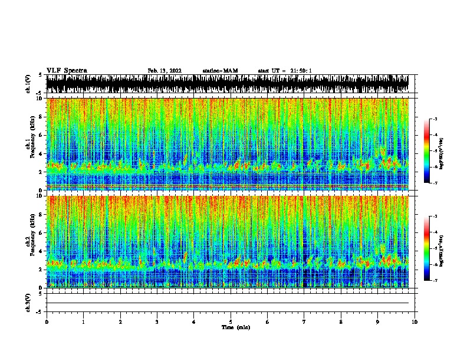The height and width of the screenshot is (361, 467).
Task: Click the "VLF Spectra" title text
Action: tap(67, 71)
